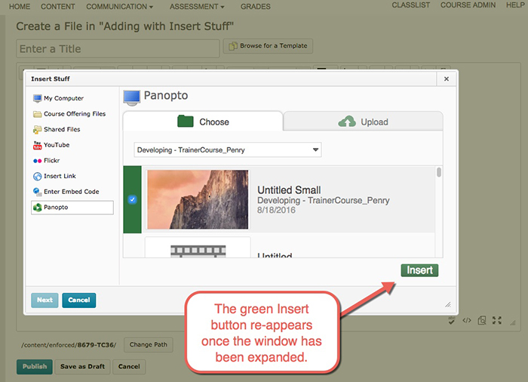Open the Developing - TrainerCourse_Penry folder dropdown
528x382 pixels.
click(x=227, y=149)
